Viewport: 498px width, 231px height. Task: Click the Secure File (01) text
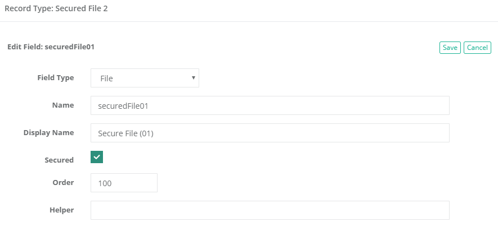125,133
